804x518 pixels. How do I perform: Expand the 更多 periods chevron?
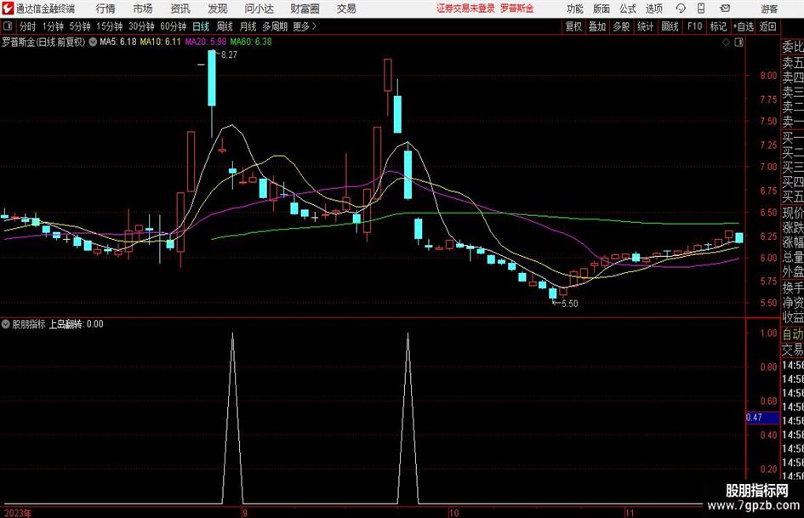tap(314, 26)
